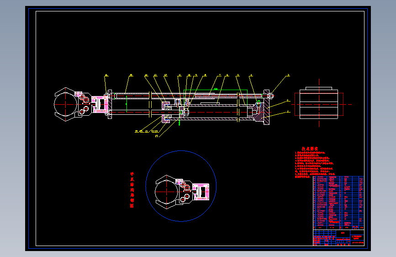The height and width of the screenshot is (257, 396).
Task: Select the side view rectangle with red dashed outline
Action: click(319, 104)
